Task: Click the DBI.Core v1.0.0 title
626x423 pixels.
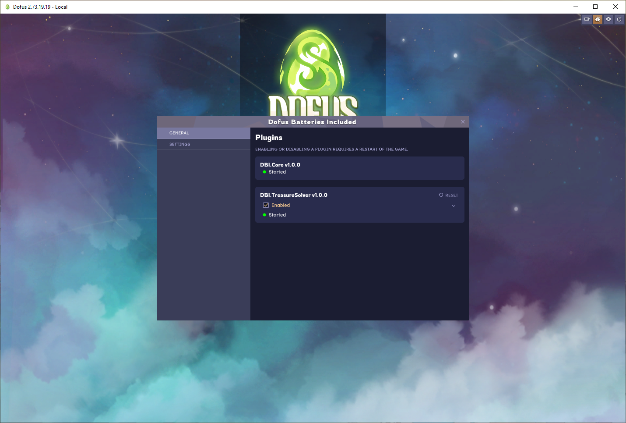Action: 280,165
